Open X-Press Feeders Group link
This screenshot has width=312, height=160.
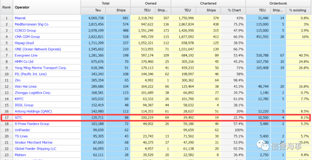(32, 124)
